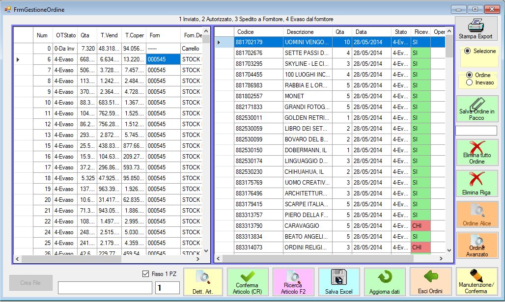Screen dimensions: 505x302
Task: Click the quantity field showing 1
Action: [x=168, y=287]
